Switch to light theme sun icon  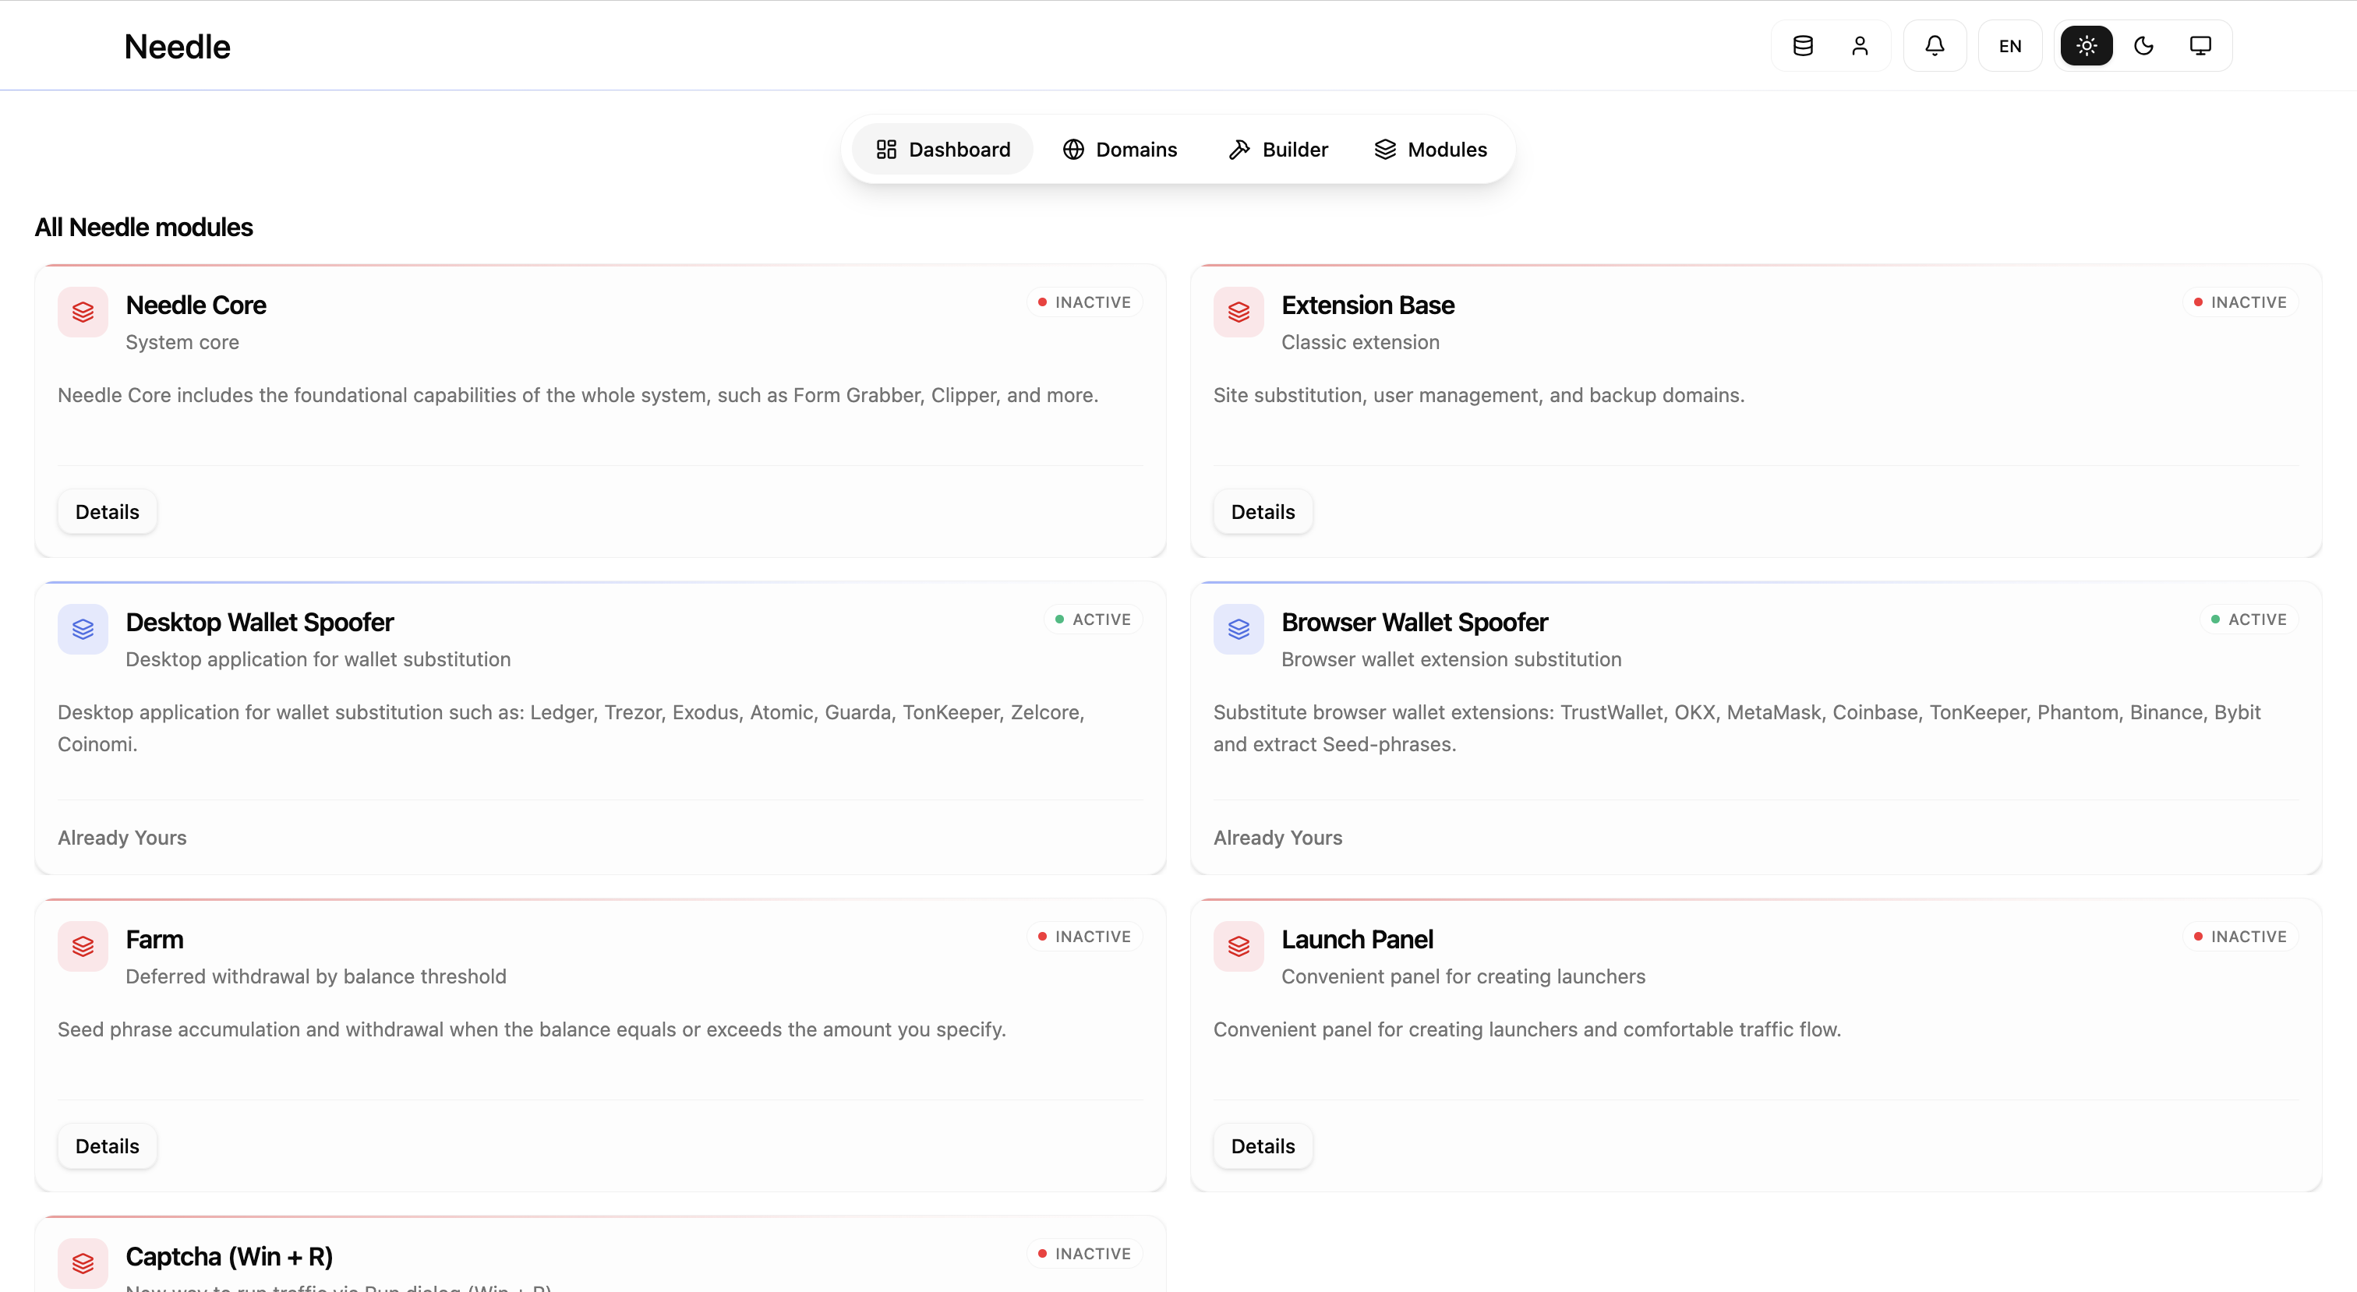2087,46
